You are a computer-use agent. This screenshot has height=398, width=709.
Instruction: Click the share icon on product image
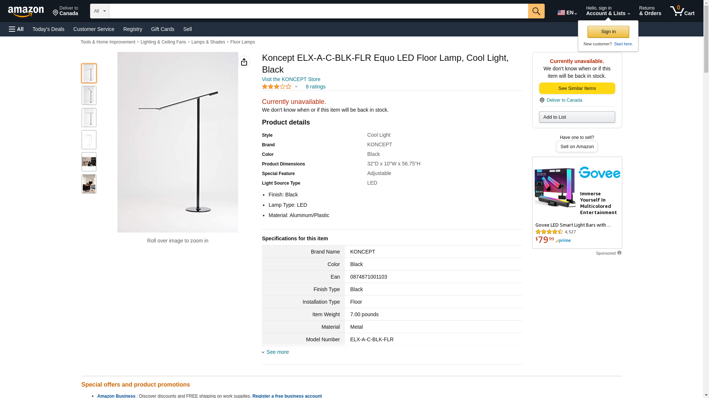click(244, 62)
